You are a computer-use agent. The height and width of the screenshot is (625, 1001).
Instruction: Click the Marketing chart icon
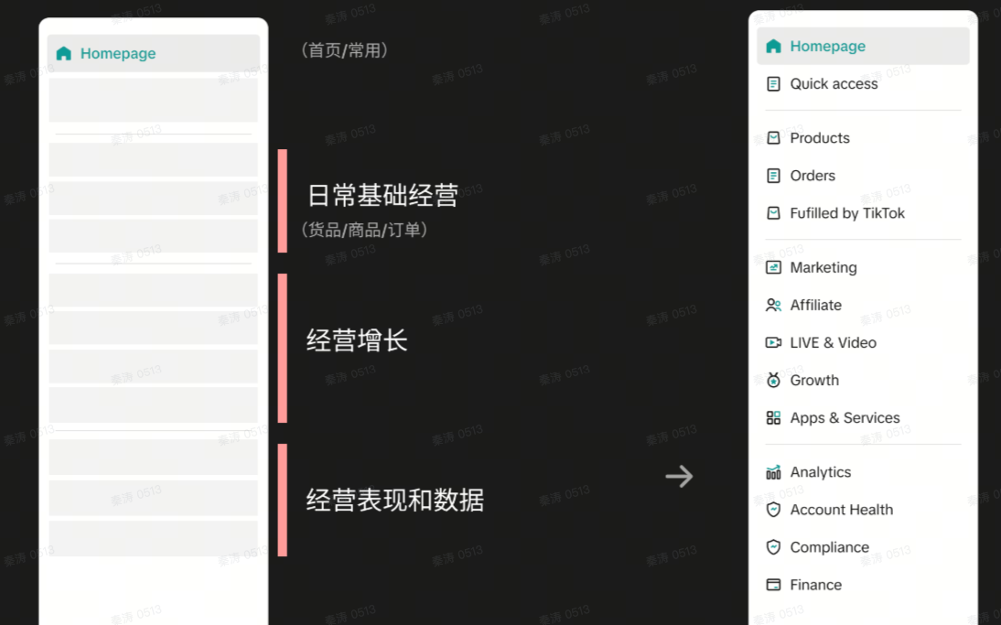(x=773, y=268)
